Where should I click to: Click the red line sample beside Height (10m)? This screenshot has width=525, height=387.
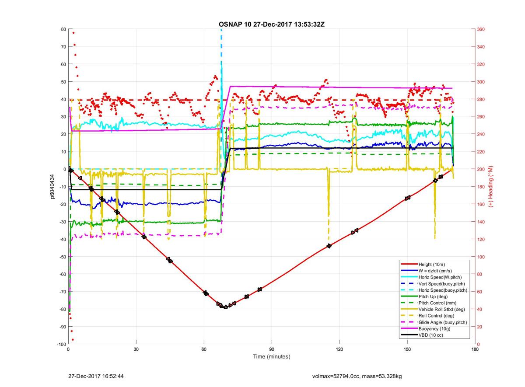(409, 264)
